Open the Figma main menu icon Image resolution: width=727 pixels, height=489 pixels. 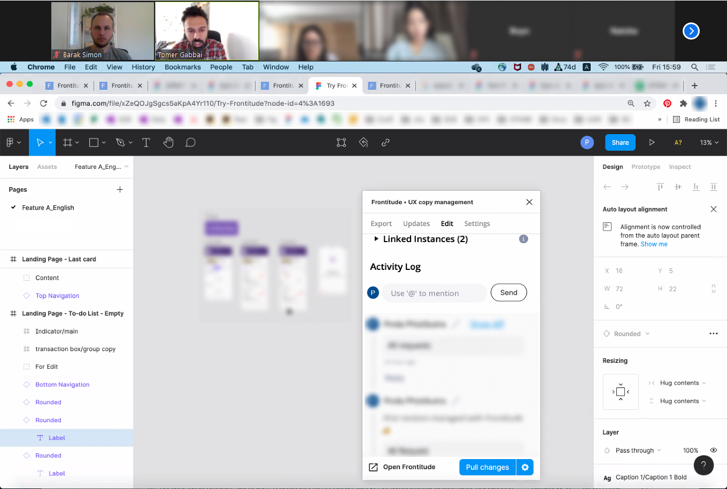[x=10, y=143]
